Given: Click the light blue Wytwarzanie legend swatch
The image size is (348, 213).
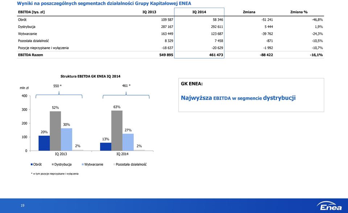Looking at the screenshot, I should coord(83,165).
